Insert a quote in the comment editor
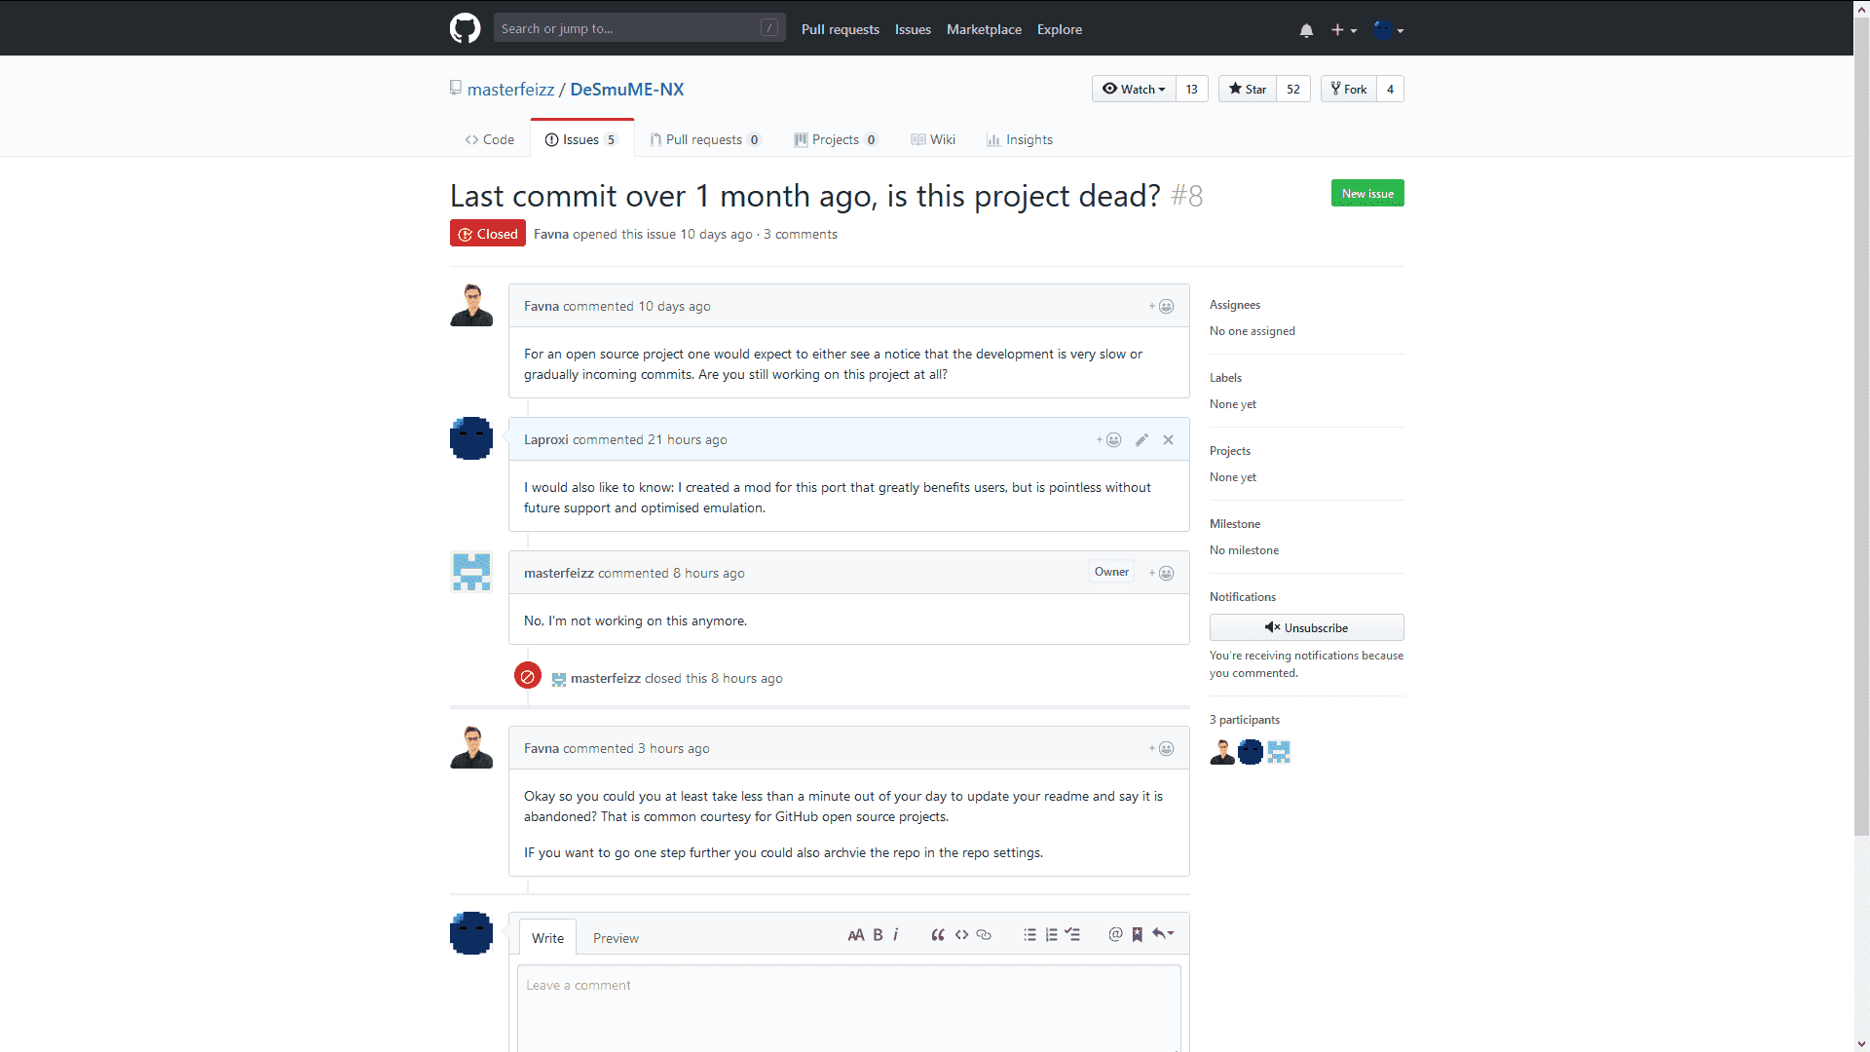The width and height of the screenshot is (1870, 1052). point(938,935)
